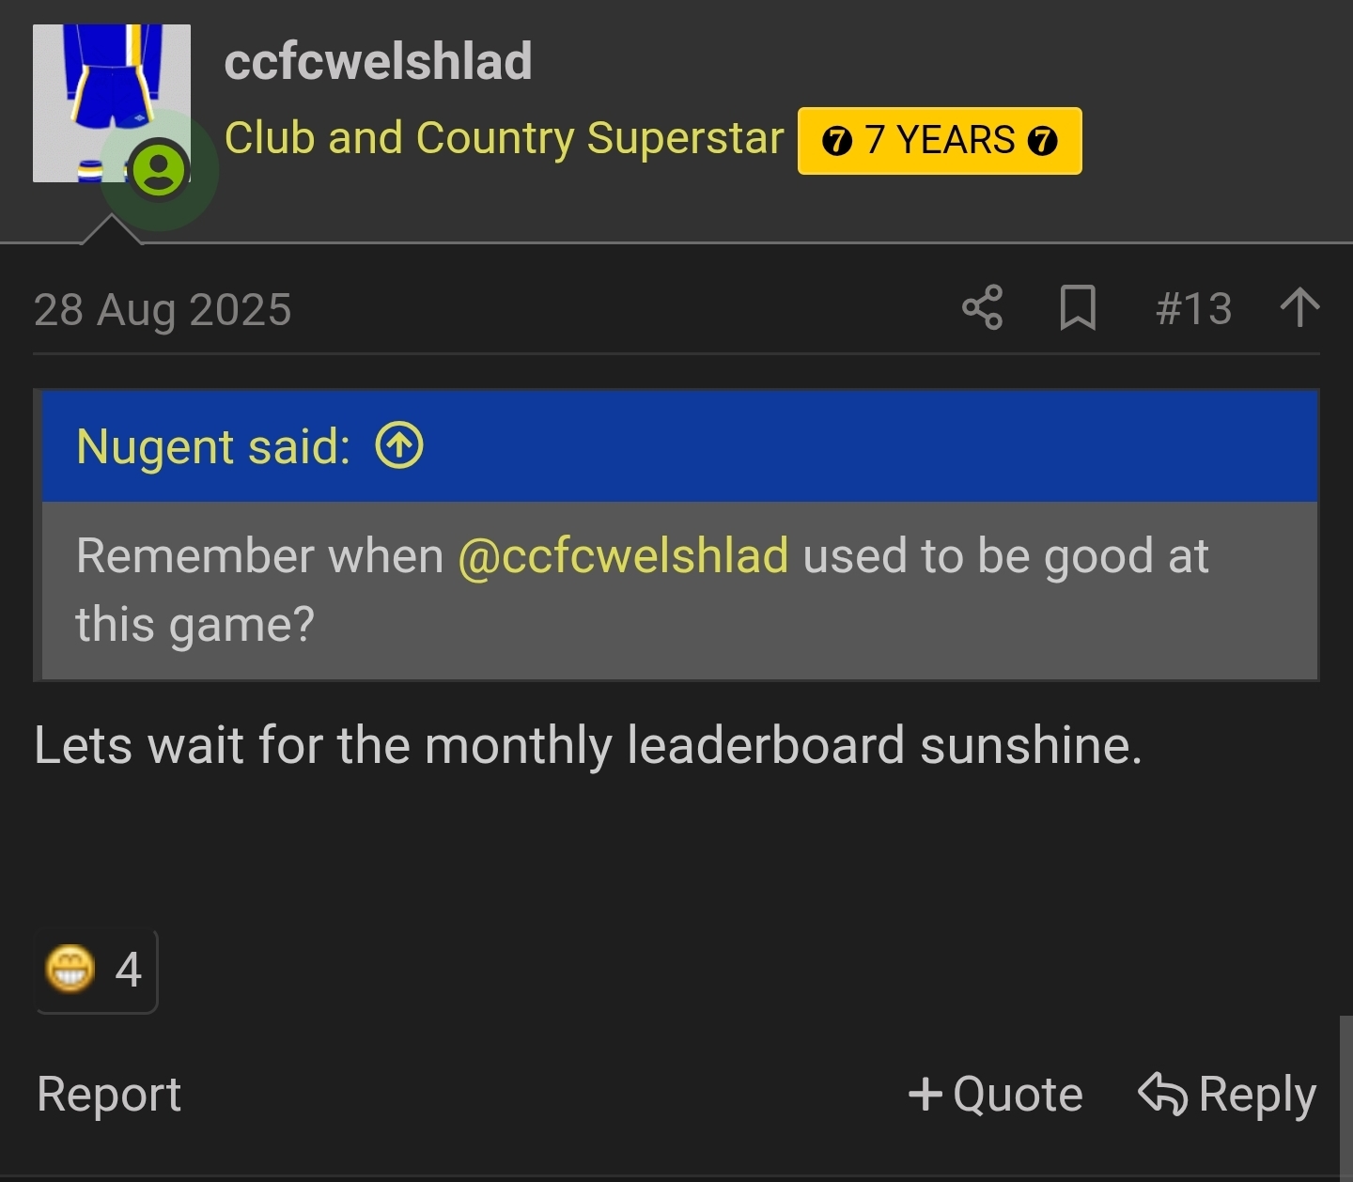
Task: Click "Nugent said:" quote header
Action: (x=213, y=446)
